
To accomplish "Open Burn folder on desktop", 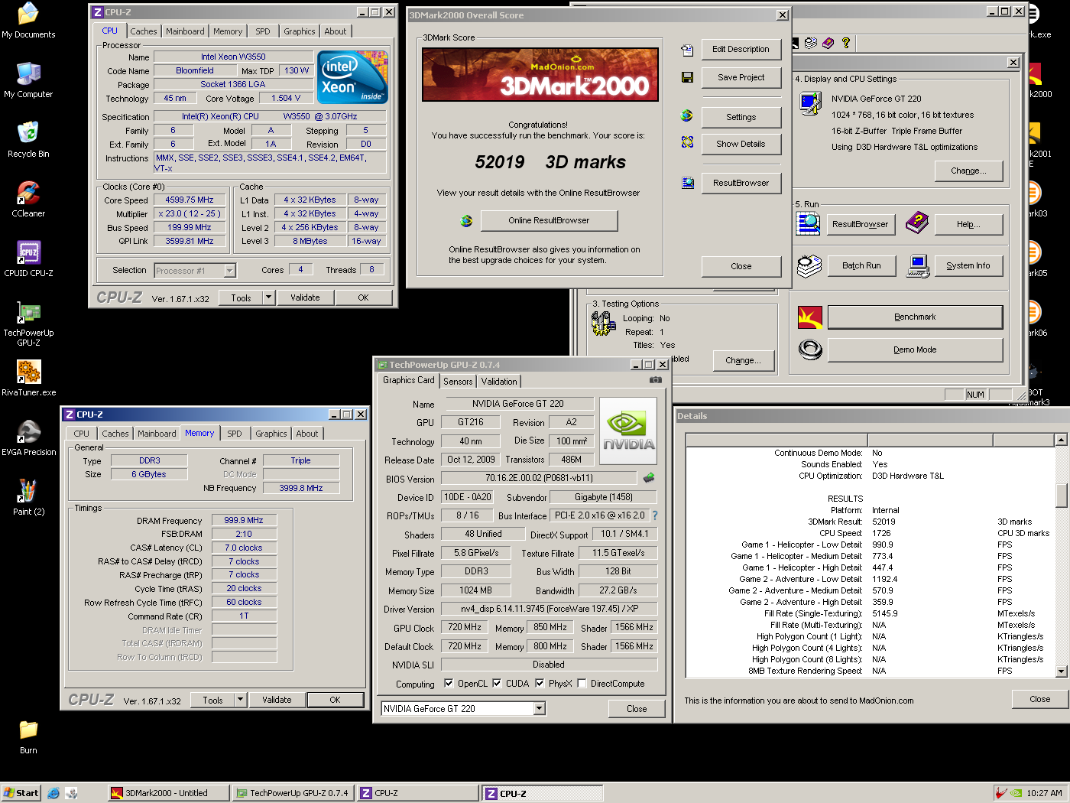I will (x=28, y=736).
